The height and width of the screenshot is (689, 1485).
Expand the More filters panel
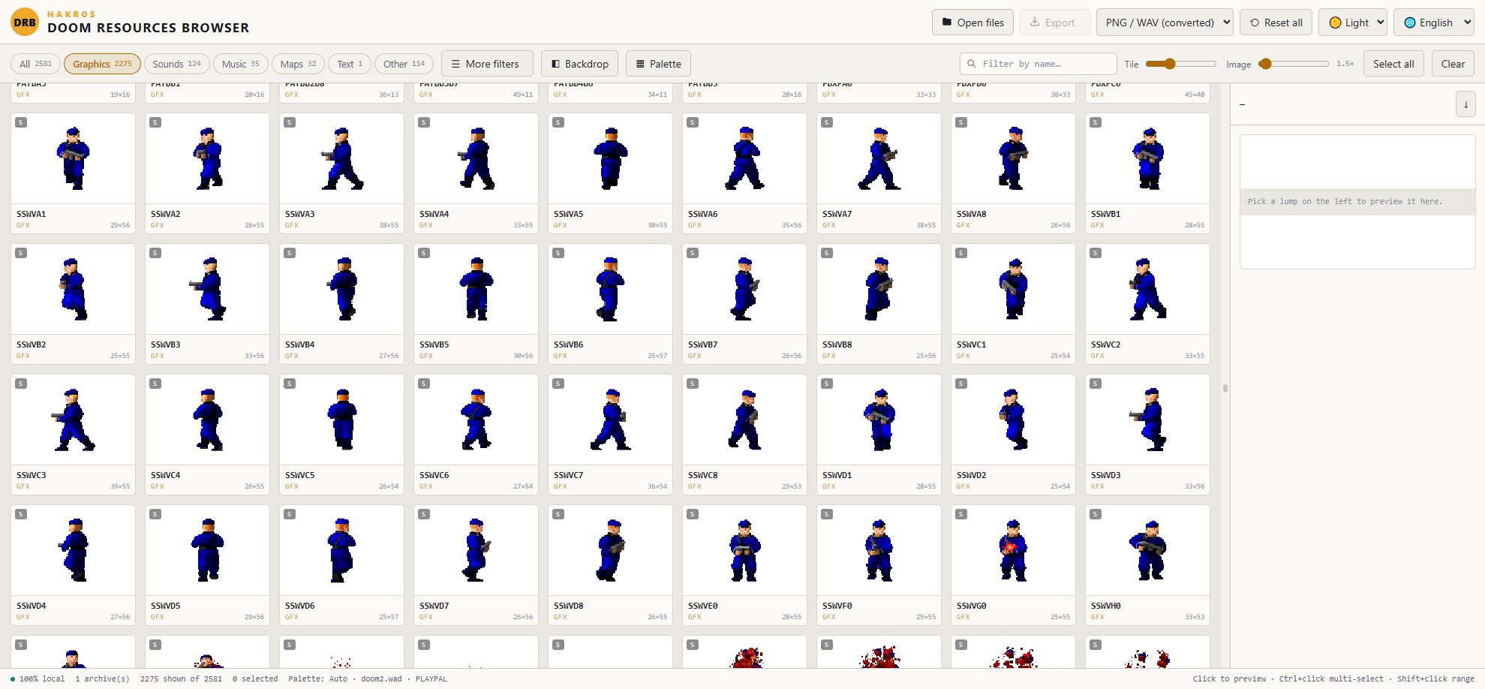pyautogui.click(x=487, y=64)
